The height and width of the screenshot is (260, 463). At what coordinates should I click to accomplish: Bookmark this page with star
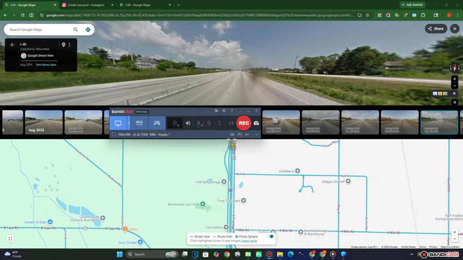(368, 15)
